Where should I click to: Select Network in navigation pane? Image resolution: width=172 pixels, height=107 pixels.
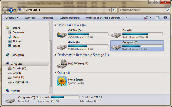click(13, 91)
